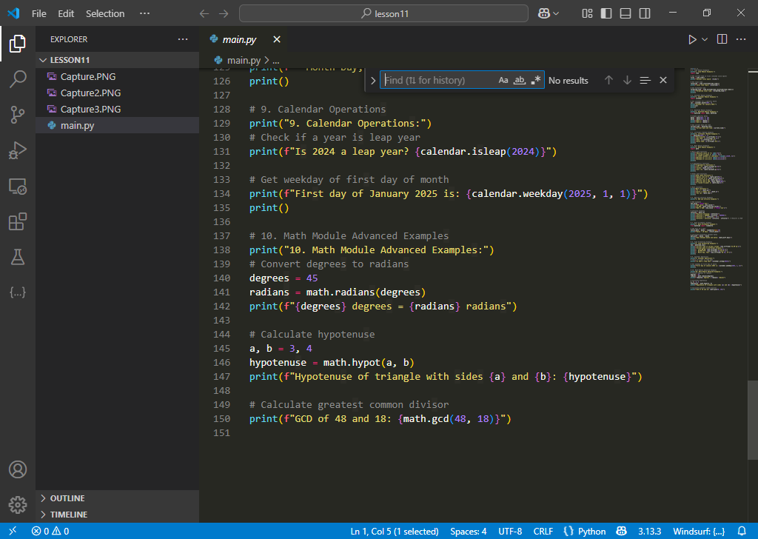The image size is (758, 539).
Task: Open notifications bell
Action: coord(742,531)
